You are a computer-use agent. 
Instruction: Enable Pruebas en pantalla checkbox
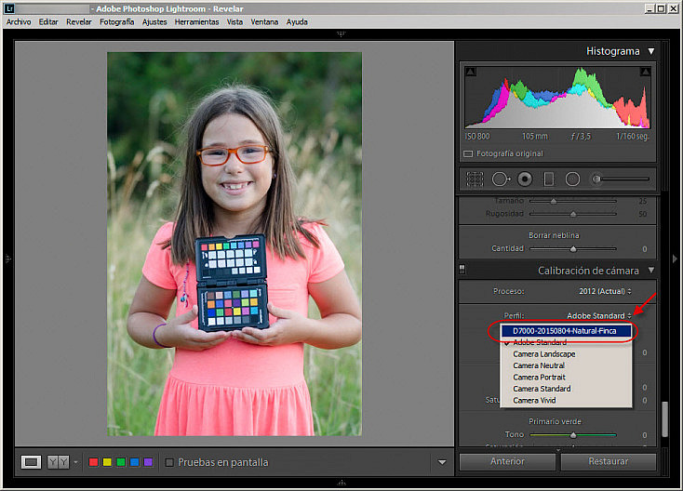click(x=169, y=462)
